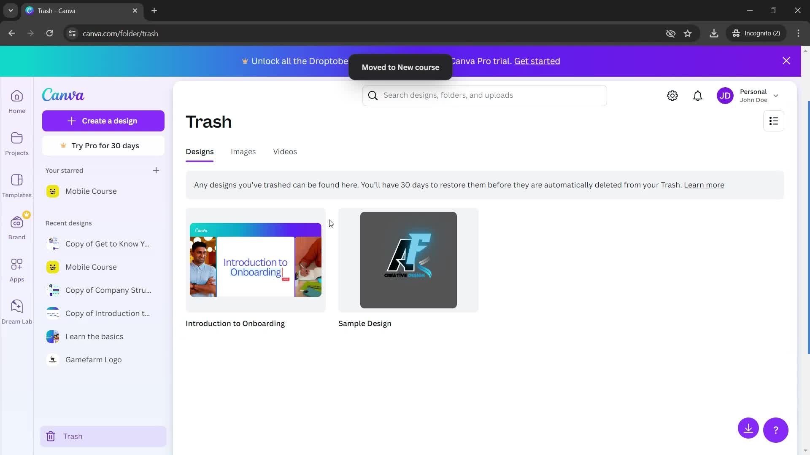The width and height of the screenshot is (810, 455).
Task: Switch to the Images tab
Action: [243, 151]
